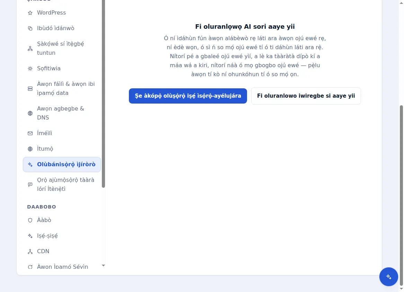Go to Ibùdó ìdánwò section
The image size is (404, 292).
point(62,28)
